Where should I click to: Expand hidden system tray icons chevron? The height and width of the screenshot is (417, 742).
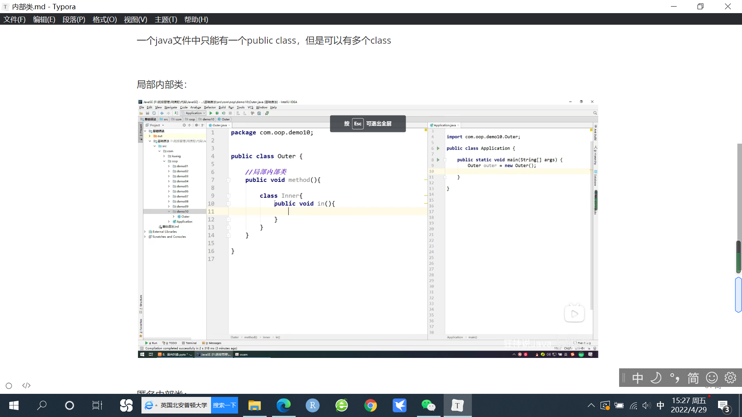tap(591, 405)
